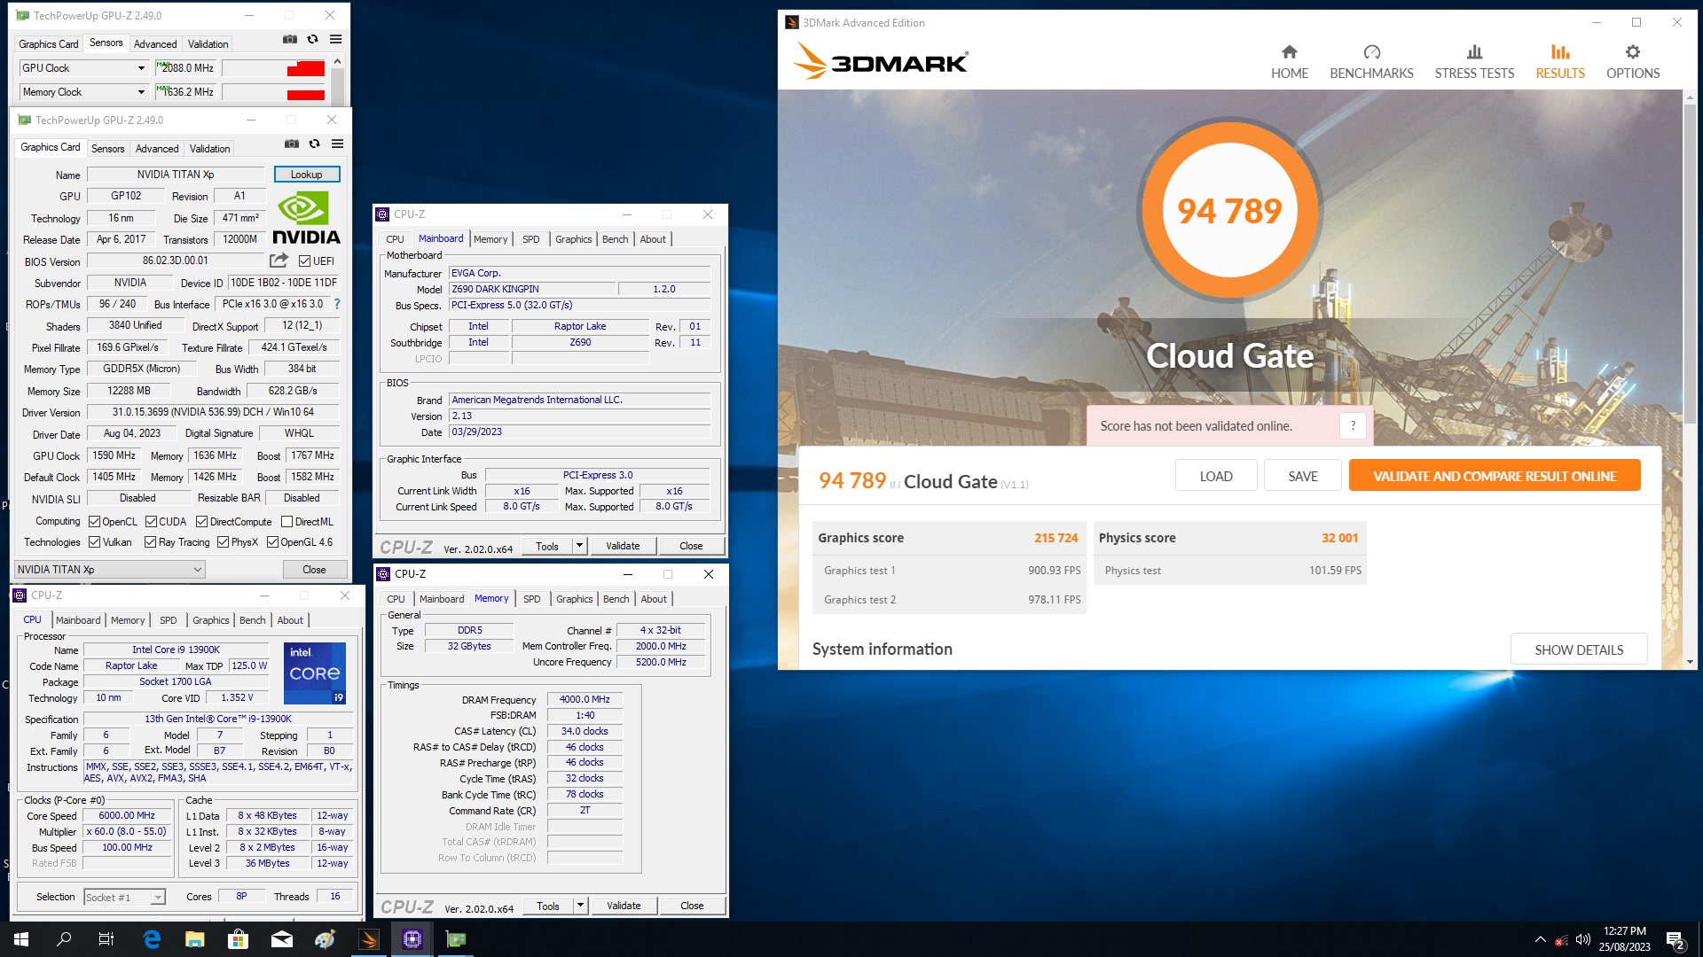Open the 3DMark Results section
Screen dimensions: 1703x957
tap(1560, 62)
